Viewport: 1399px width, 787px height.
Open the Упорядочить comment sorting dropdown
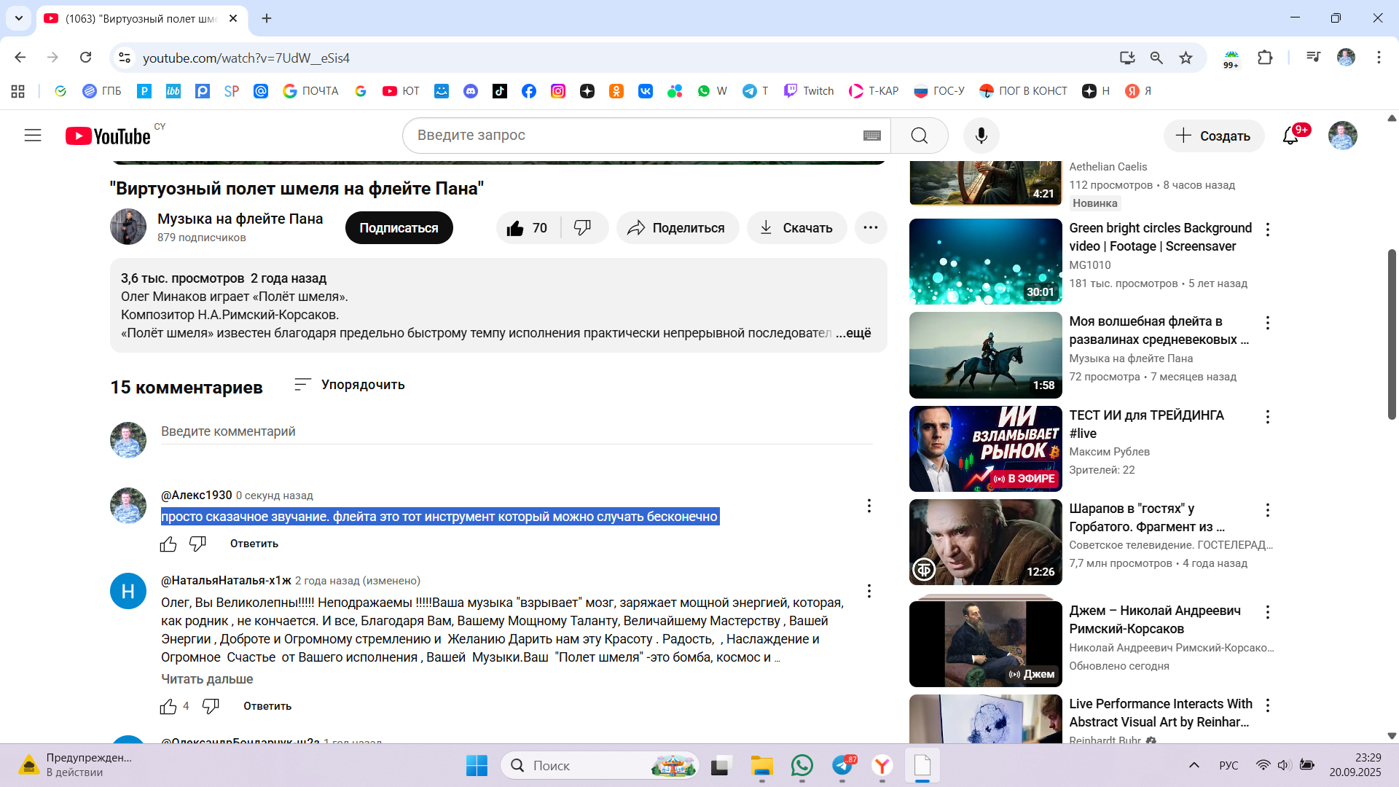[x=350, y=385]
